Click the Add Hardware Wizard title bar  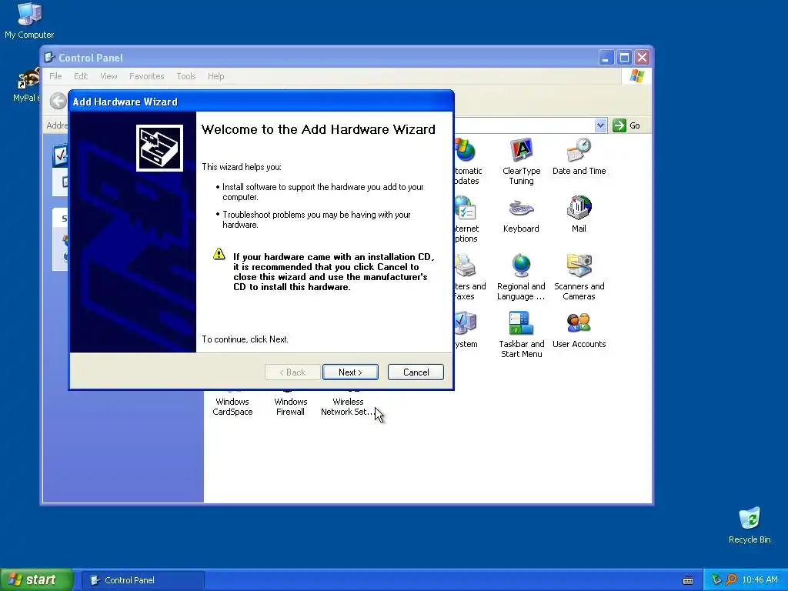coord(262,102)
